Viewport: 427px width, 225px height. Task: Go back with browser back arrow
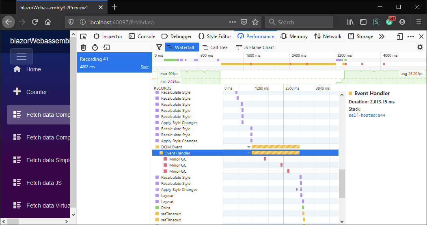point(9,22)
